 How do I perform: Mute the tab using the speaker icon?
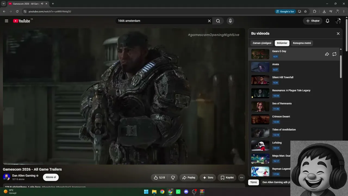click(42, 4)
